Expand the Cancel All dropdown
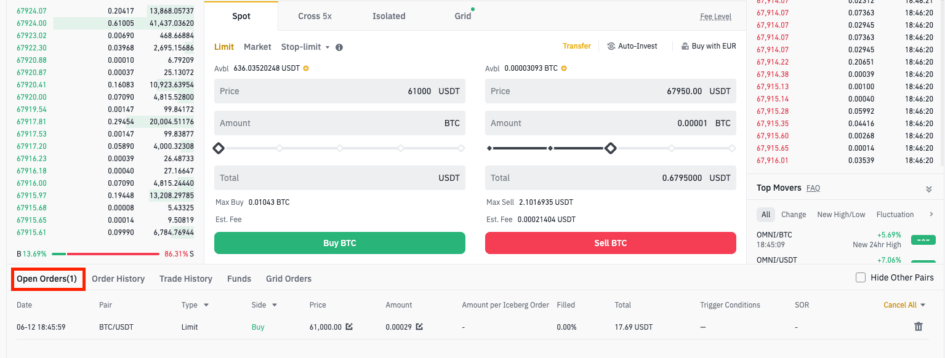 (922, 305)
